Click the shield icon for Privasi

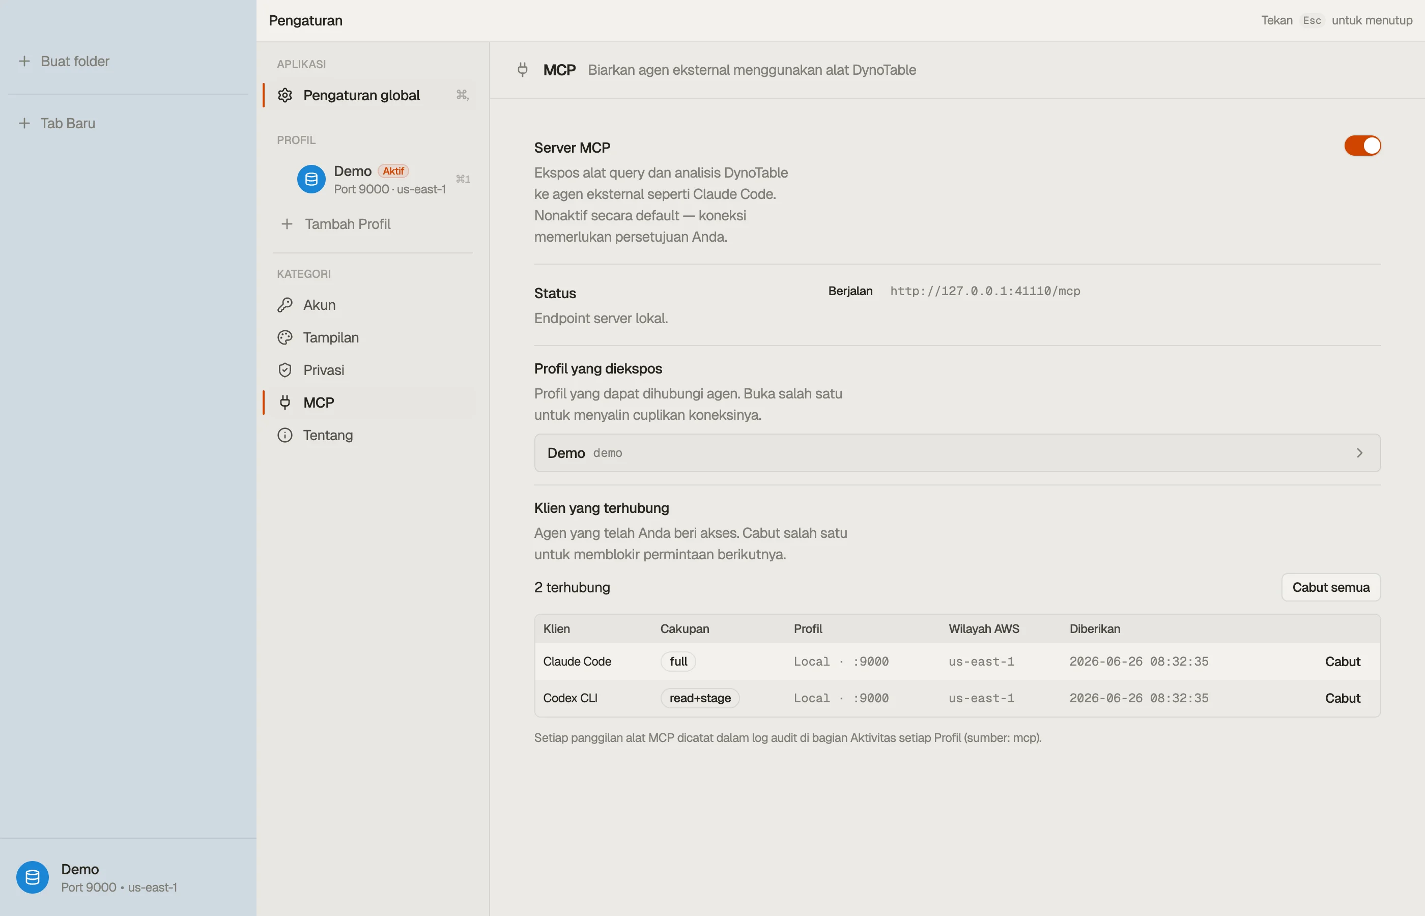(x=285, y=370)
